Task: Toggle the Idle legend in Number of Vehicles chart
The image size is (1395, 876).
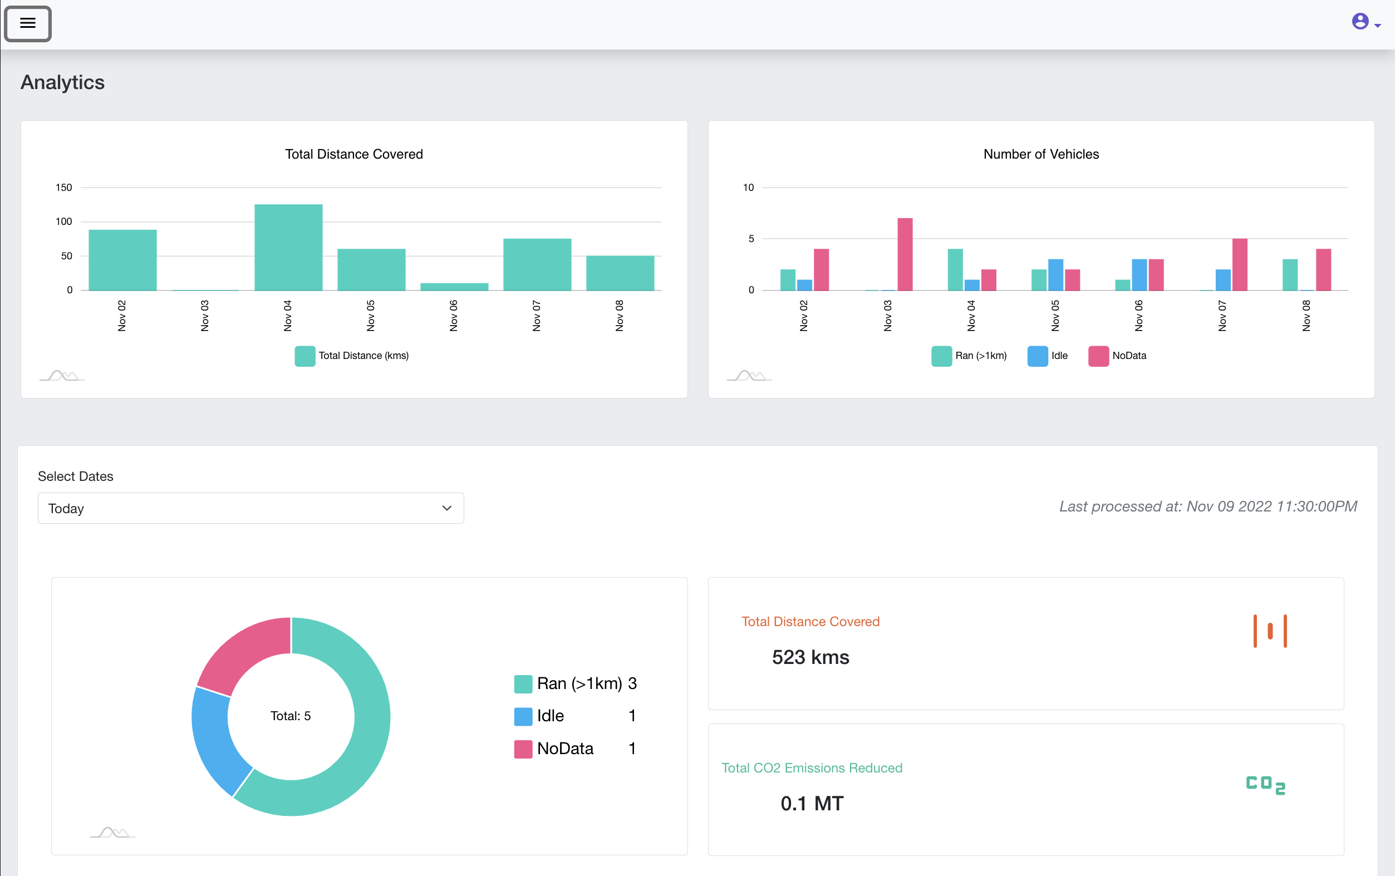Action: [x=1048, y=356]
